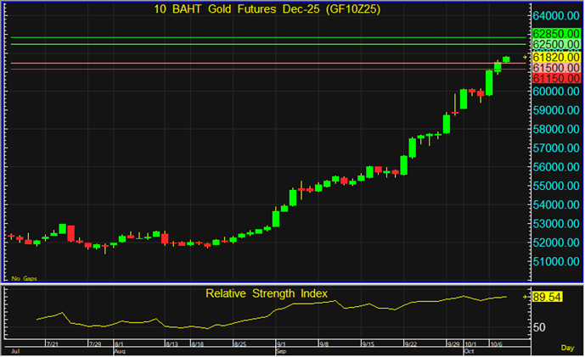Click the red 61150.00 price label
This screenshot has width=585, height=357.
coord(555,78)
